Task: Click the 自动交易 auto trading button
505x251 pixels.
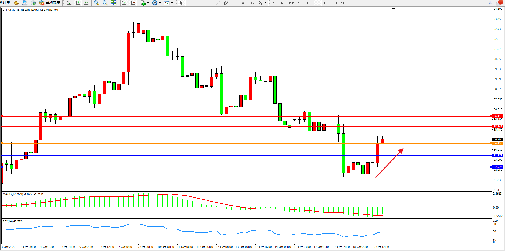Action: click(x=50, y=3)
